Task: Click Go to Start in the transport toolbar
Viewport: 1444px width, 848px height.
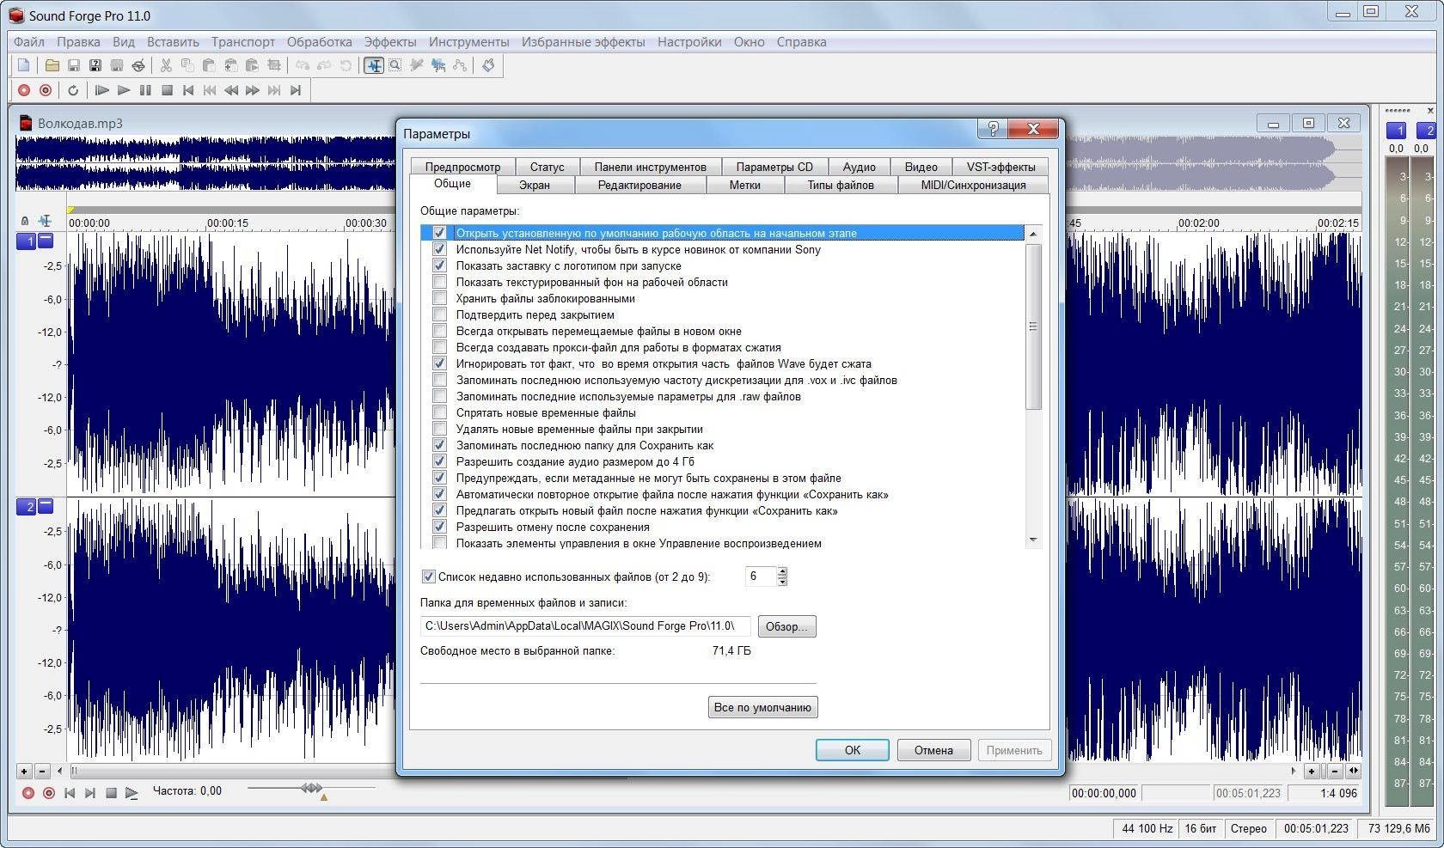Action: tap(188, 90)
